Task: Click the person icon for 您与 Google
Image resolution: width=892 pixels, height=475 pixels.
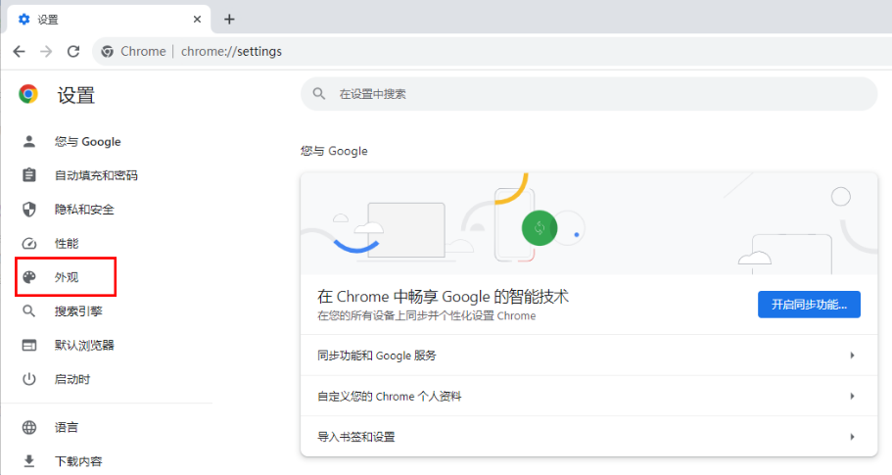Action: (29, 141)
